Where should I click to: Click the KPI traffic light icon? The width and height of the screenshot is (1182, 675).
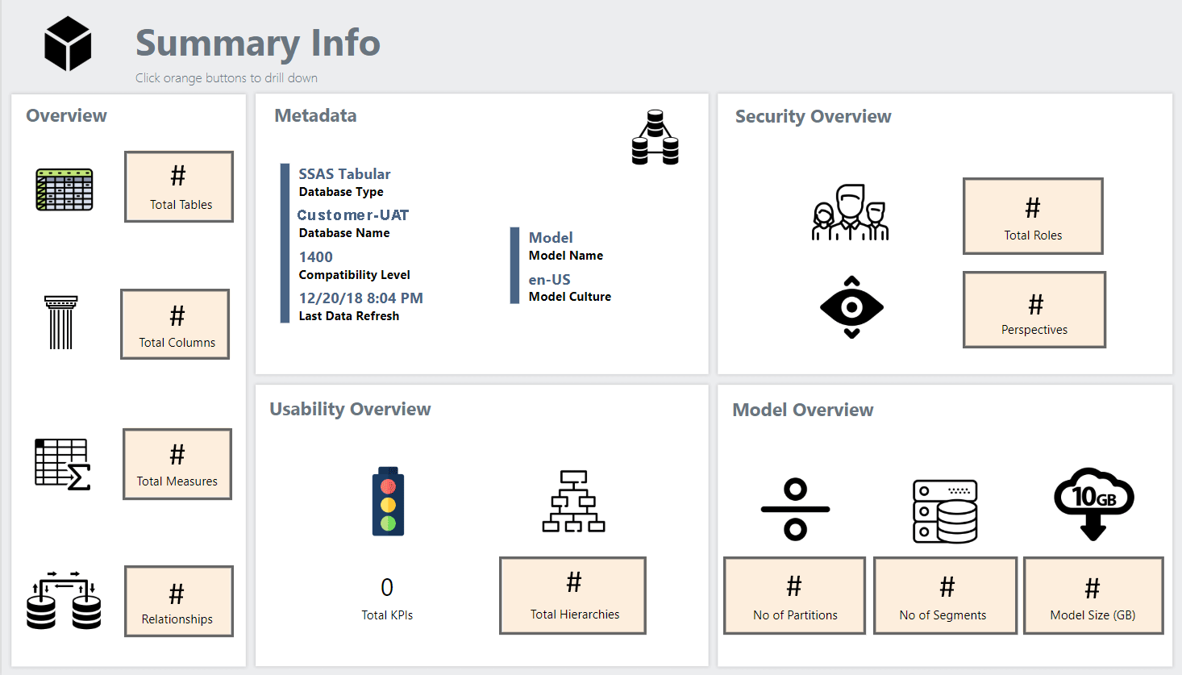(x=388, y=501)
